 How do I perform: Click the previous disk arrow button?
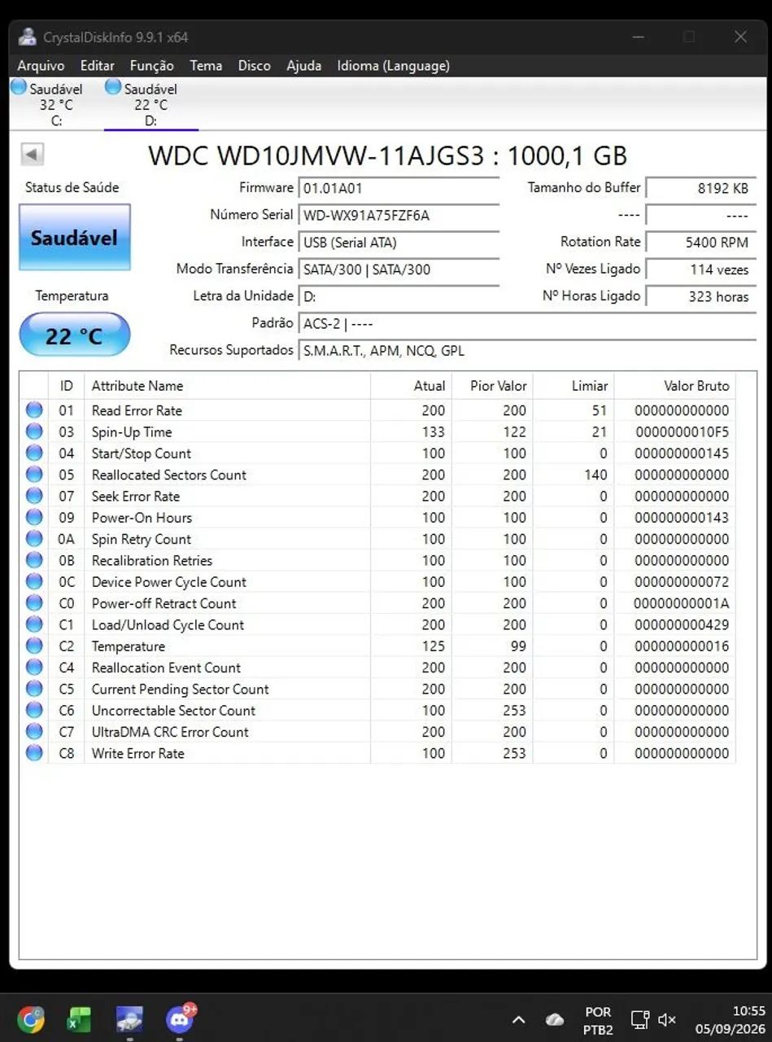pyautogui.click(x=33, y=154)
